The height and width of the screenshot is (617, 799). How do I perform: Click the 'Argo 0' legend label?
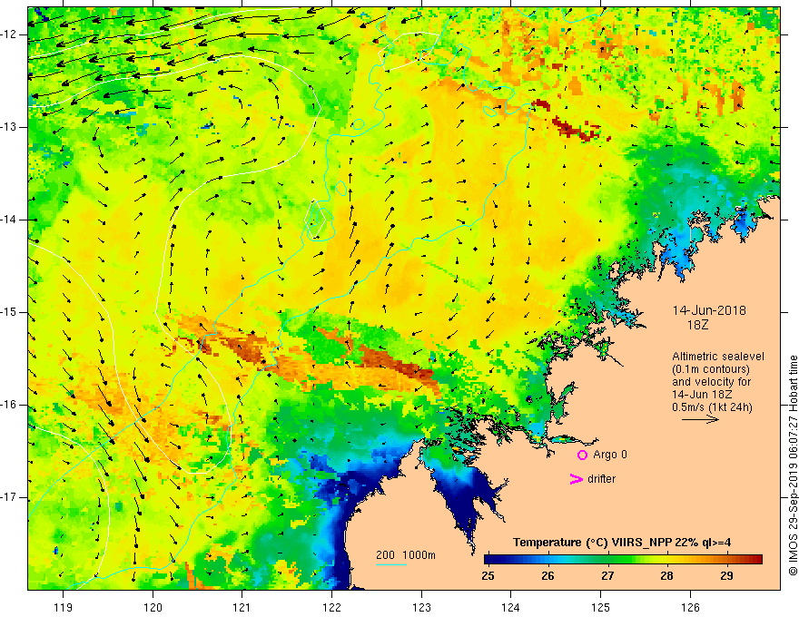point(610,455)
